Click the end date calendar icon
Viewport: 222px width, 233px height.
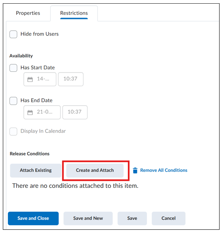coord(30,112)
